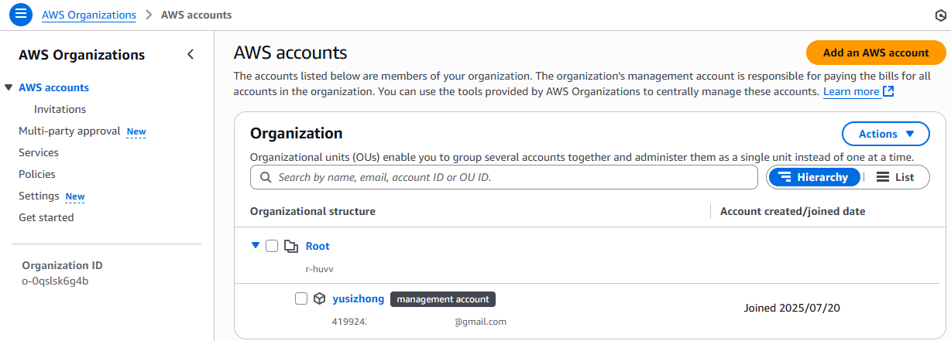Image resolution: width=951 pixels, height=341 pixels.
Task: Switch to List view
Action: (895, 177)
